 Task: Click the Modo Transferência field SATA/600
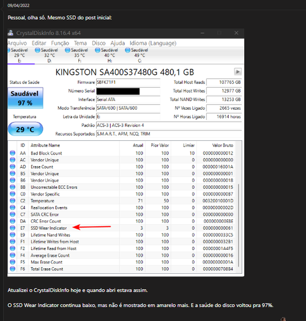128,108
